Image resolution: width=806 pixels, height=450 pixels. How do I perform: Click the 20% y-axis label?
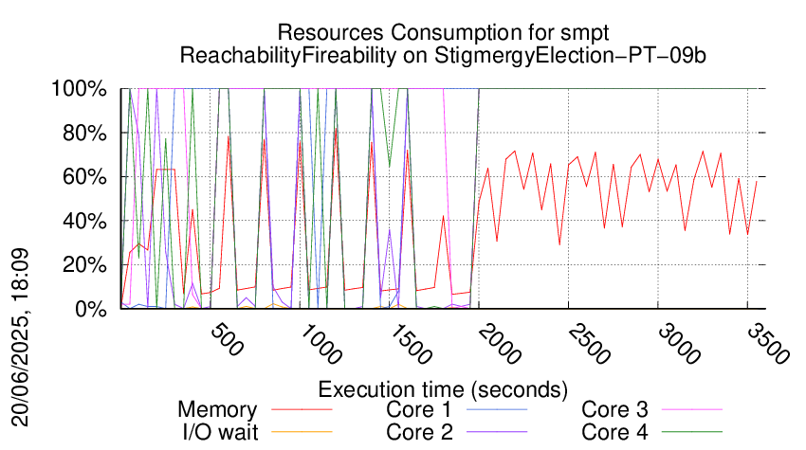(84, 265)
